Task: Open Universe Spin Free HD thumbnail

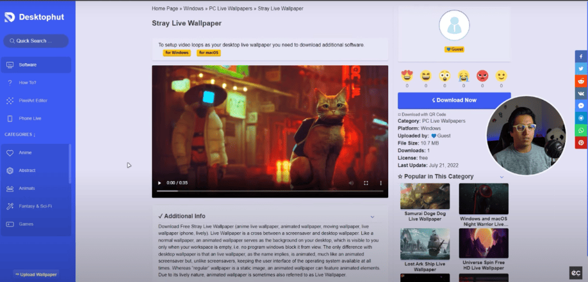Action: coord(483,243)
